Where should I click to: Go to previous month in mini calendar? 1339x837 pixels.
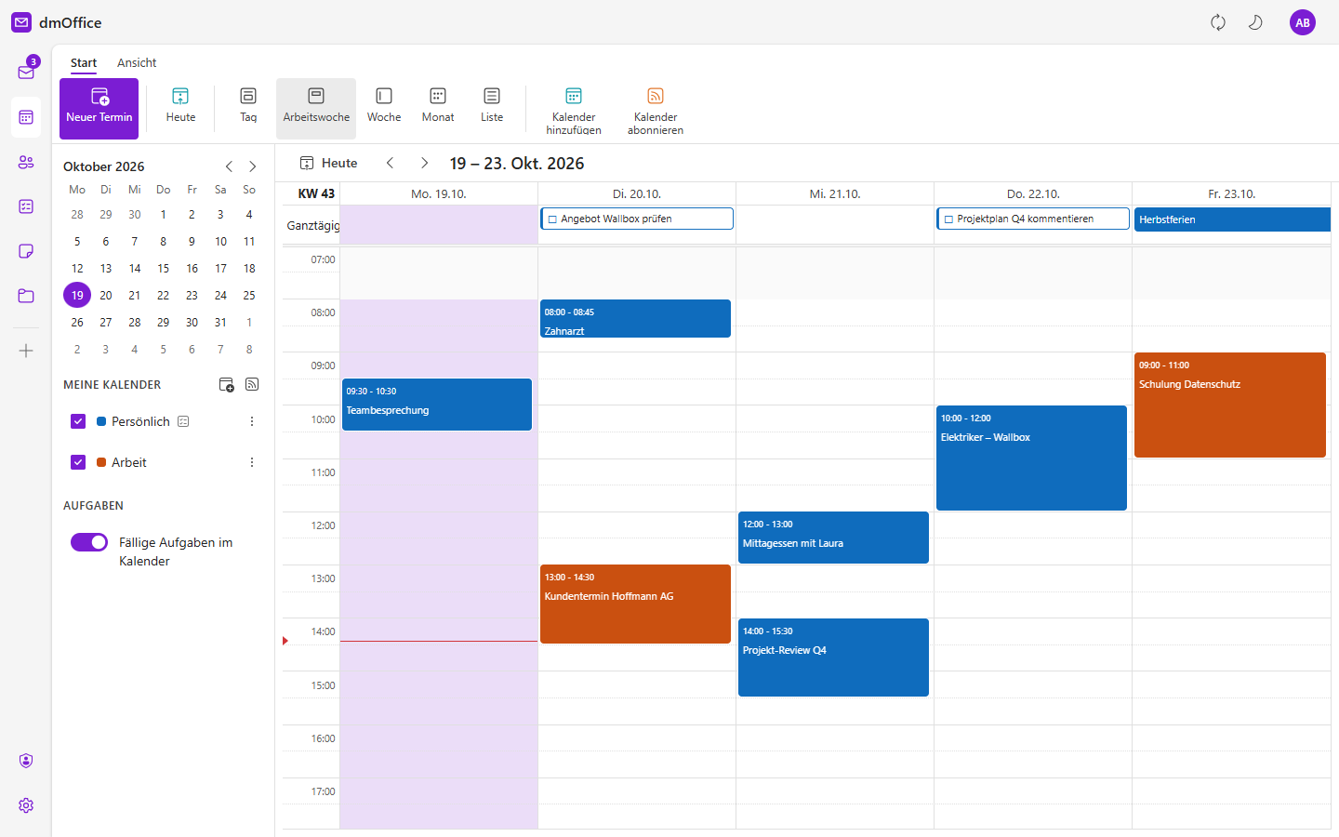coord(229,166)
